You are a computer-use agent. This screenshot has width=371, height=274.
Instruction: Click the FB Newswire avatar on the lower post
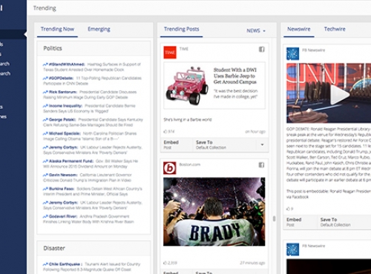(x=292, y=250)
